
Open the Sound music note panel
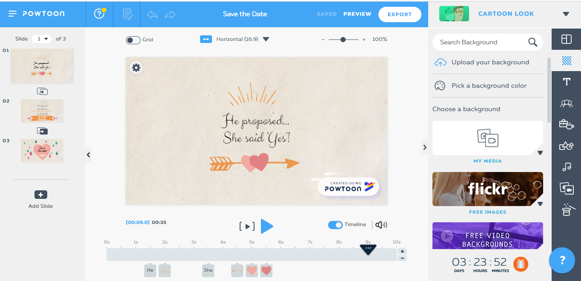[566, 167]
